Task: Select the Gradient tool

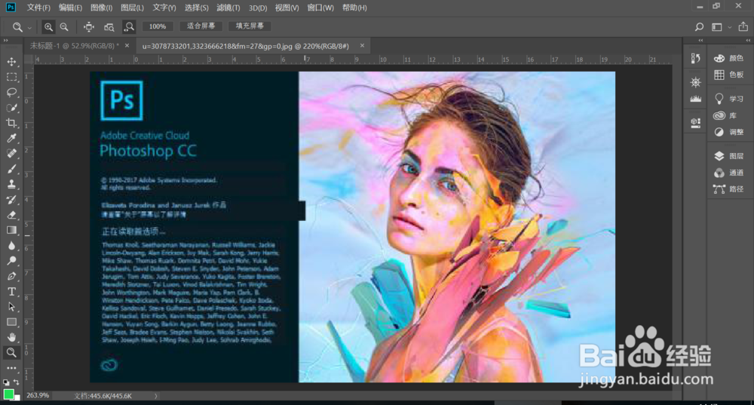Action: (x=11, y=230)
